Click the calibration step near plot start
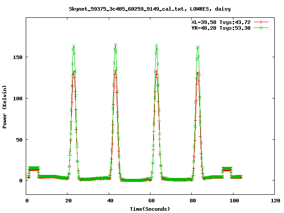284x213 pixels. click(x=33, y=169)
